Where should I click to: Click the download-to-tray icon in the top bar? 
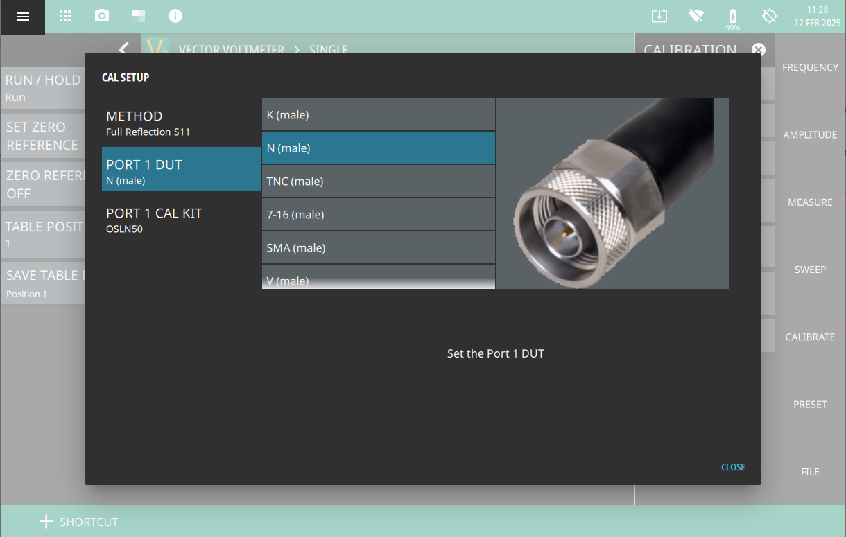pyautogui.click(x=659, y=16)
